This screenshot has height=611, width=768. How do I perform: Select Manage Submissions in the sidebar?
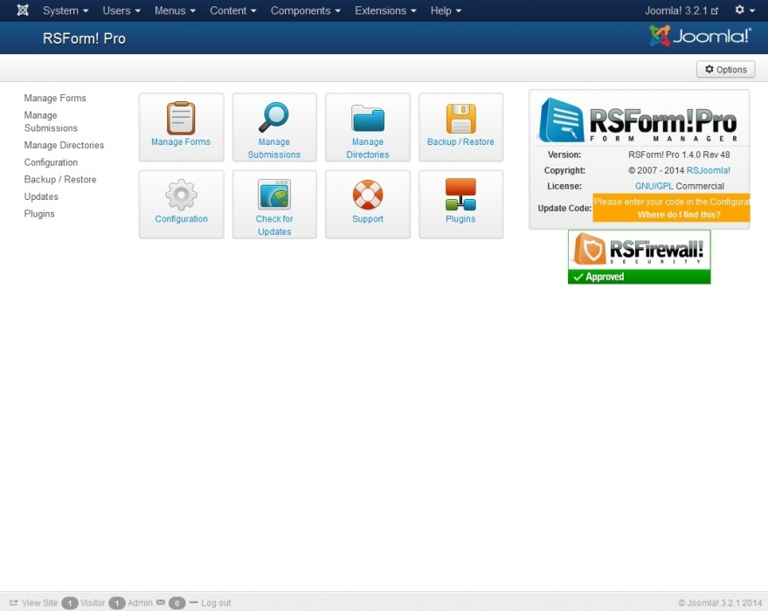coord(51,121)
